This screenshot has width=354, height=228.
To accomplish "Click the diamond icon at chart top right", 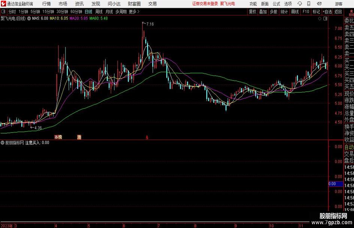I will click(320, 19).
